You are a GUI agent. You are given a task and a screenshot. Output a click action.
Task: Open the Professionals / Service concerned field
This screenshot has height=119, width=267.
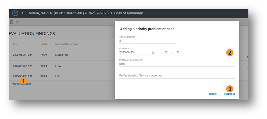pos(177,75)
